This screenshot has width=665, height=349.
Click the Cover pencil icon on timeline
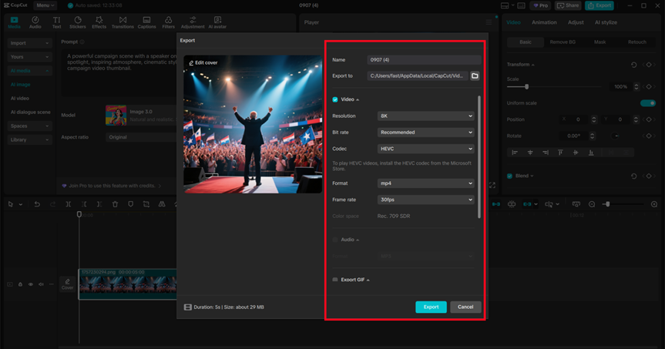click(x=68, y=283)
